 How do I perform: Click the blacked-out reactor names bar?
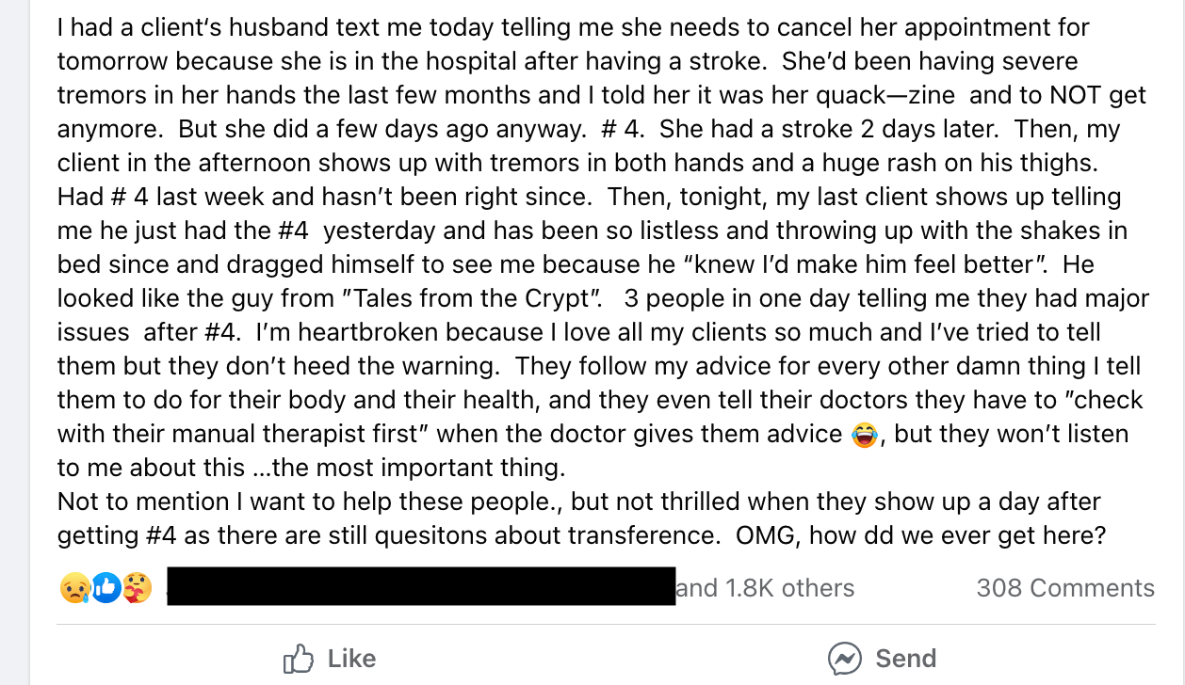pos(421,586)
